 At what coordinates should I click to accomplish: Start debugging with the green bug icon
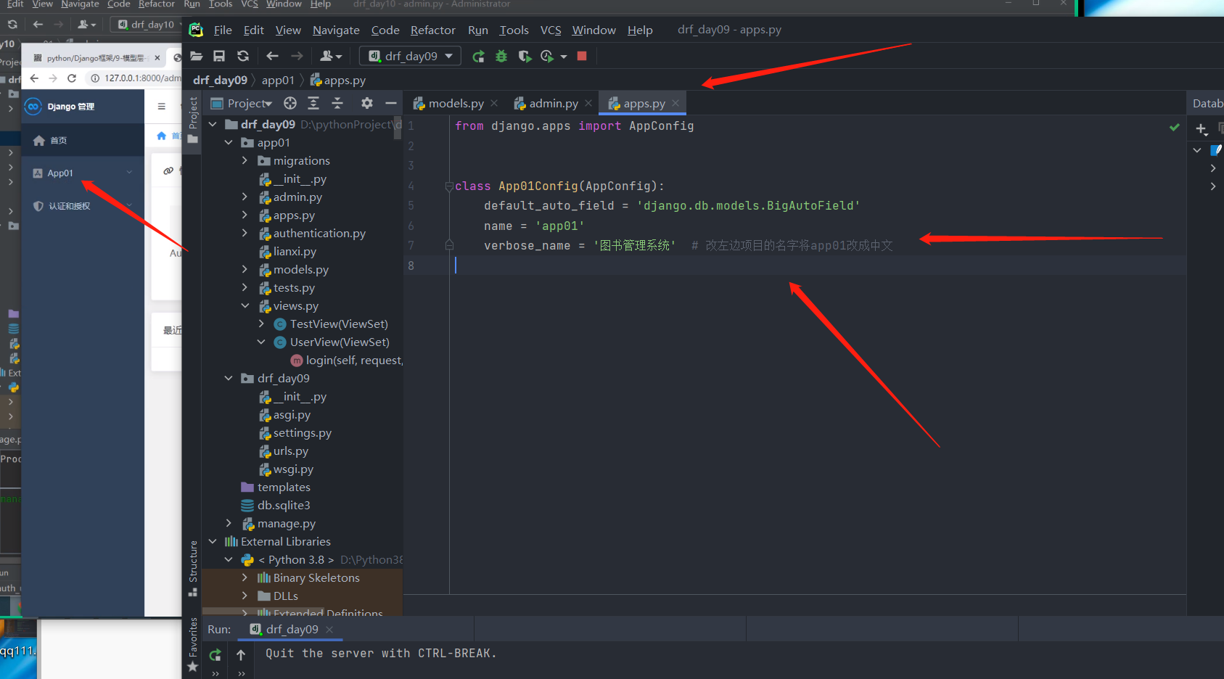[x=501, y=56]
